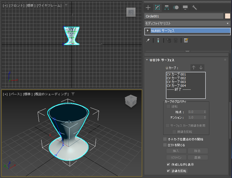Toggle Show End Result tube icon
The width and height of the screenshot is (232, 178).
(158, 40)
